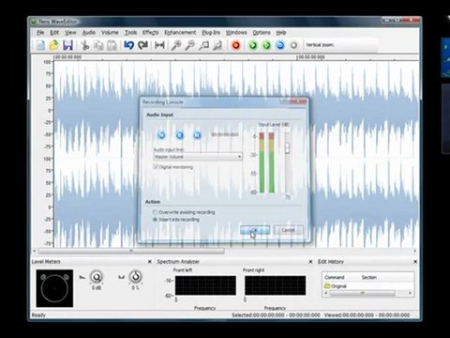The height and width of the screenshot is (338, 450).
Task: Click the Redo arrow icon
Action: click(x=142, y=45)
